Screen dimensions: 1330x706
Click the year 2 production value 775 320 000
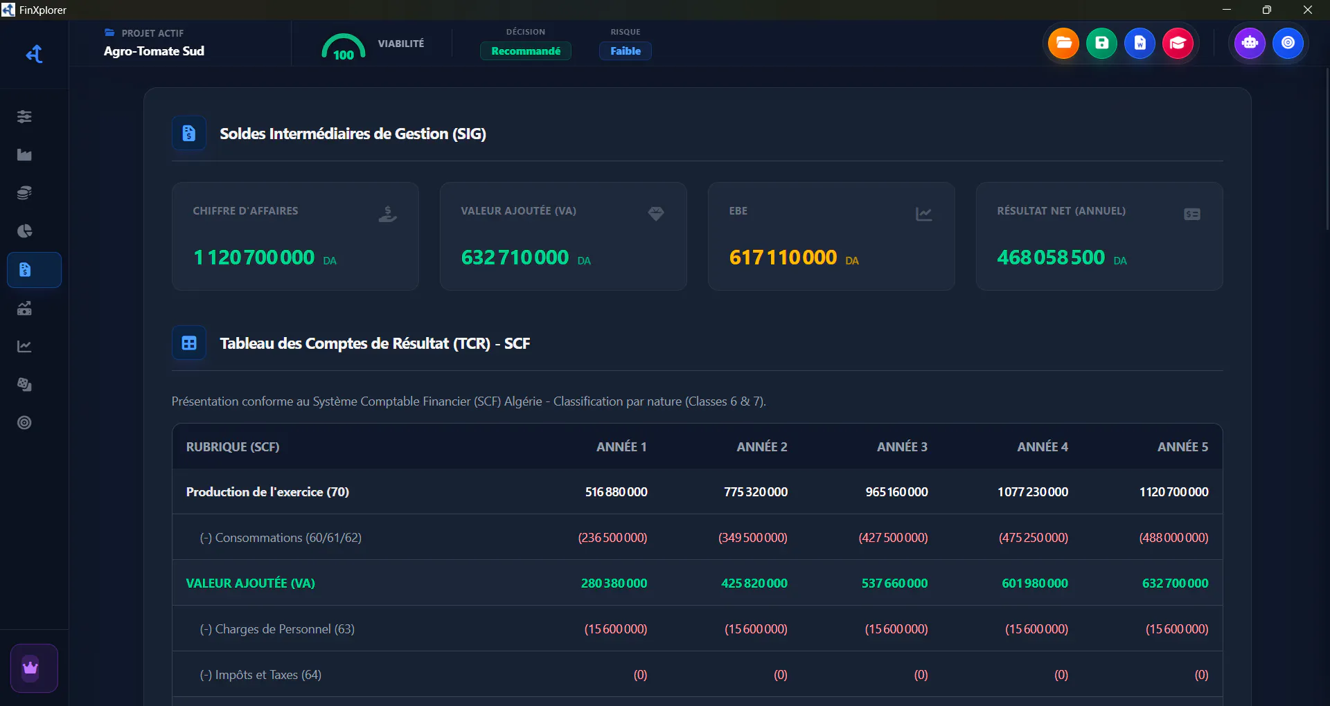click(x=756, y=492)
